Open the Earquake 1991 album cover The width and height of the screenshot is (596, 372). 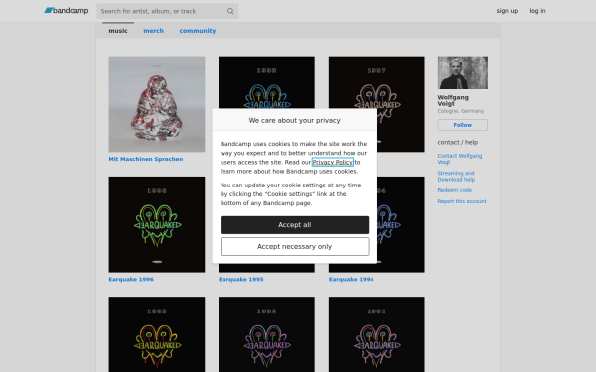(376, 334)
